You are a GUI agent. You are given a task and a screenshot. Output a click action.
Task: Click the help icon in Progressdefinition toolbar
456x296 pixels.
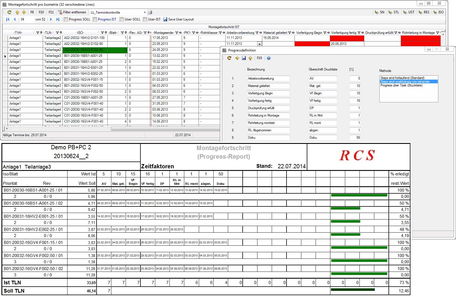click(x=268, y=58)
